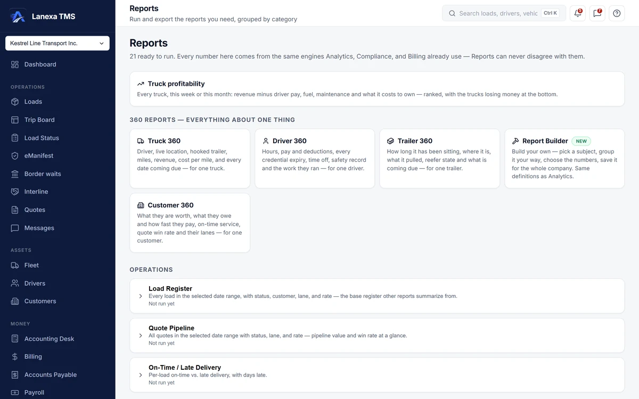639x399 pixels.
Task: Open the Kestrel Line Transport Inc. company dropdown
Action: point(58,43)
